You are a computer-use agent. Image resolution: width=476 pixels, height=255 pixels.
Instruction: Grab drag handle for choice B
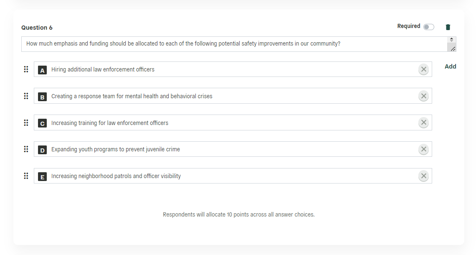[x=26, y=96]
